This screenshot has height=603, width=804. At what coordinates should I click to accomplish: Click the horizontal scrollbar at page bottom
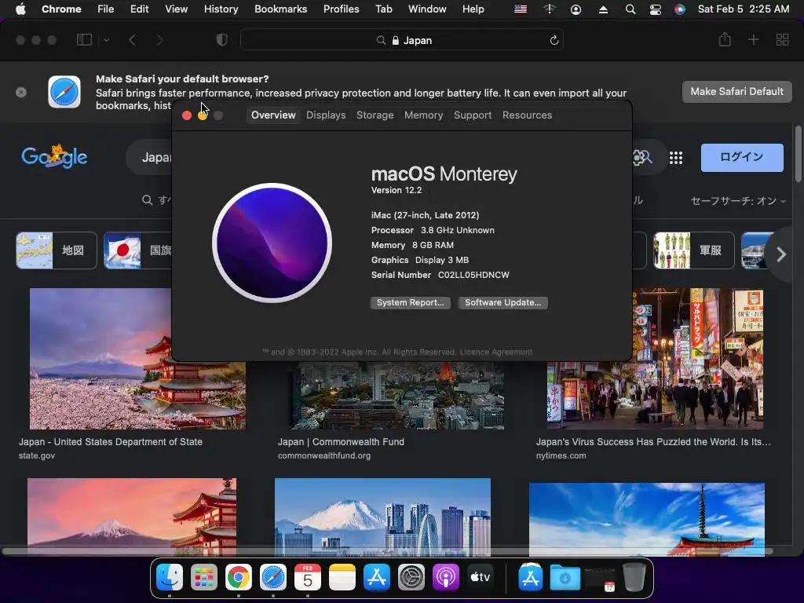pyautogui.click(x=387, y=552)
